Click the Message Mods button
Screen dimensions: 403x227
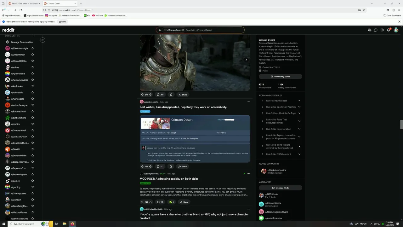coord(280,188)
